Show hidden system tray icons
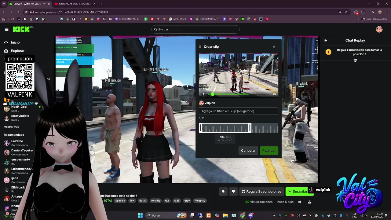391x220 pixels. [x=274, y=215]
